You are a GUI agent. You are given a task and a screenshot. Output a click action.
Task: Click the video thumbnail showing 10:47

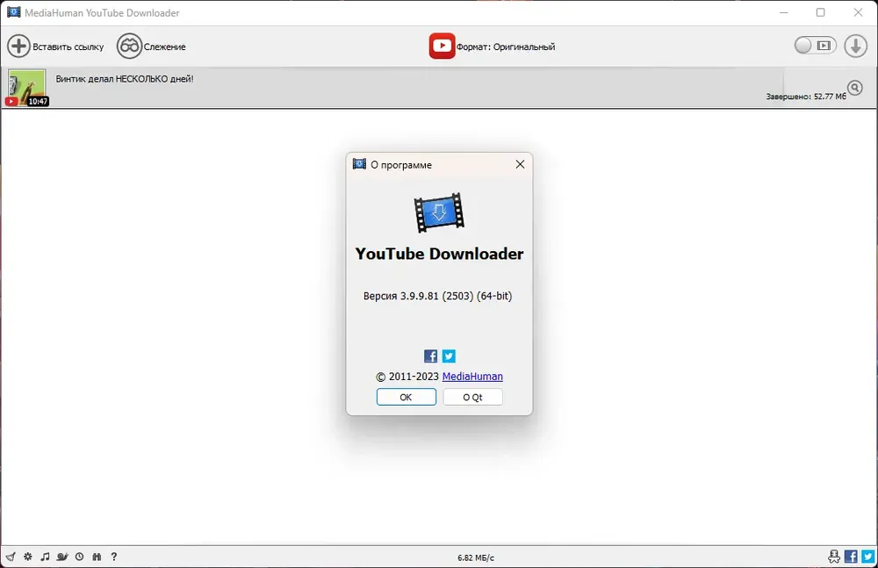click(x=27, y=88)
